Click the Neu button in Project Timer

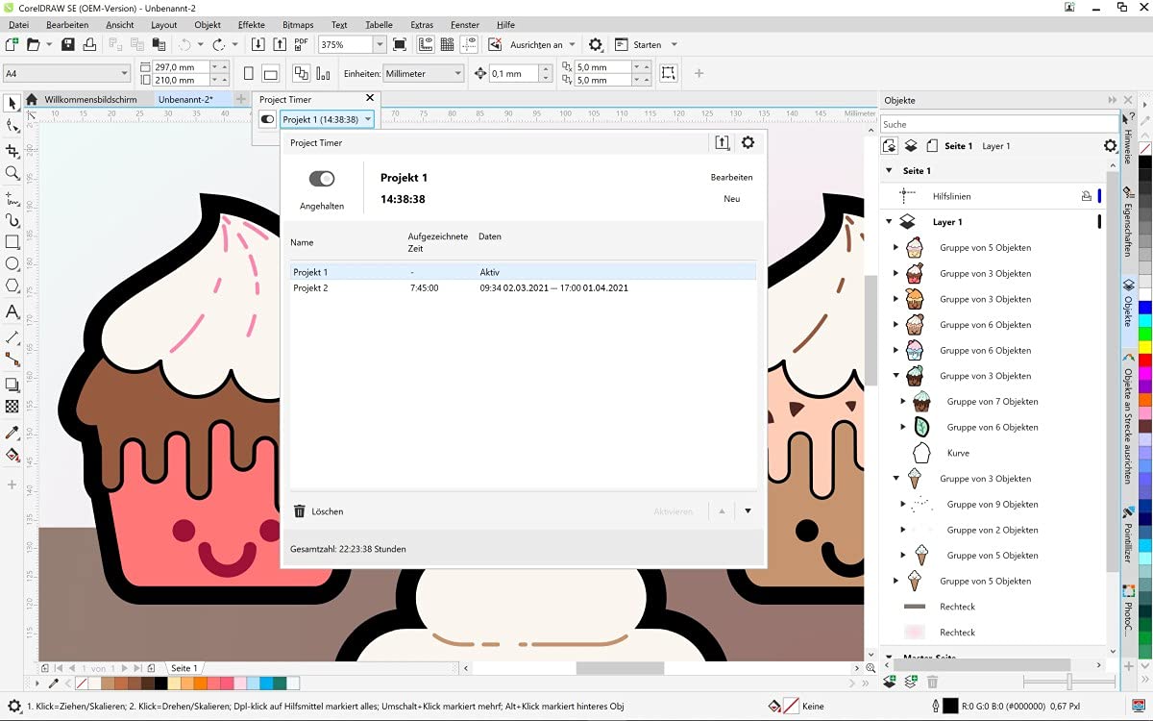[731, 199]
